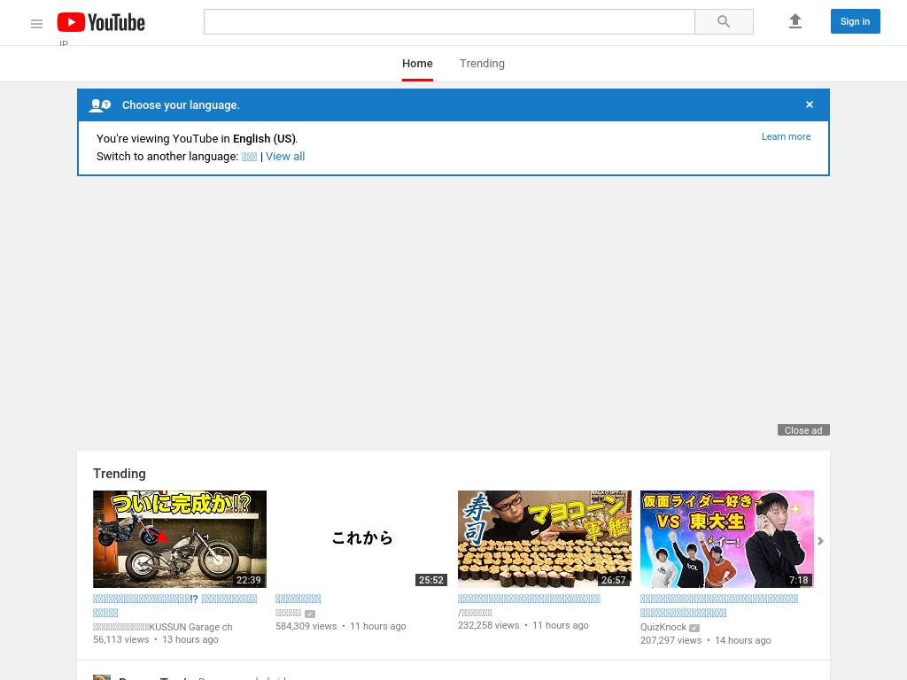Open the QuizKnock video thumbnail
The width and height of the screenshot is (907, 680).
(726, 538)
